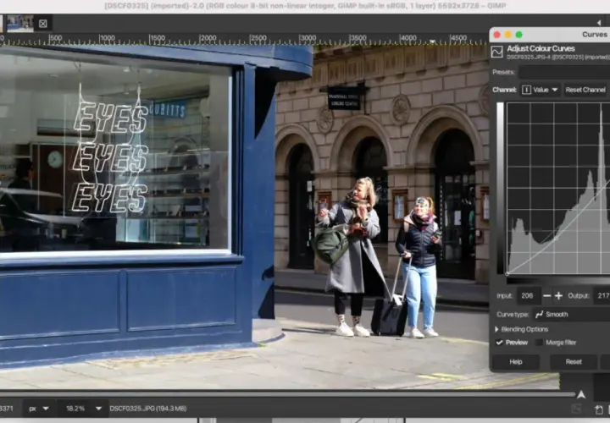Click the horizontal scrollbar under the canvas
610x423 pixels.
287,394
